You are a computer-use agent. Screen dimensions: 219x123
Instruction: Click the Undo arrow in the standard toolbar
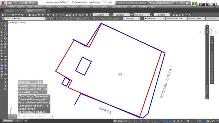click(43, 15)
